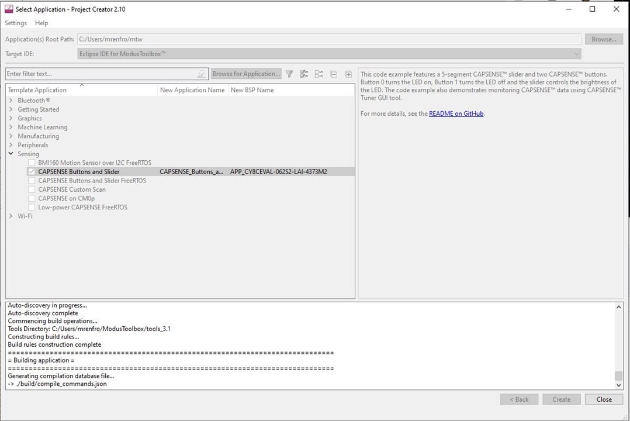This screenshot has height=421, width=630.
Task: Open the README on GitHub link
Action: (x=456, y=113)
